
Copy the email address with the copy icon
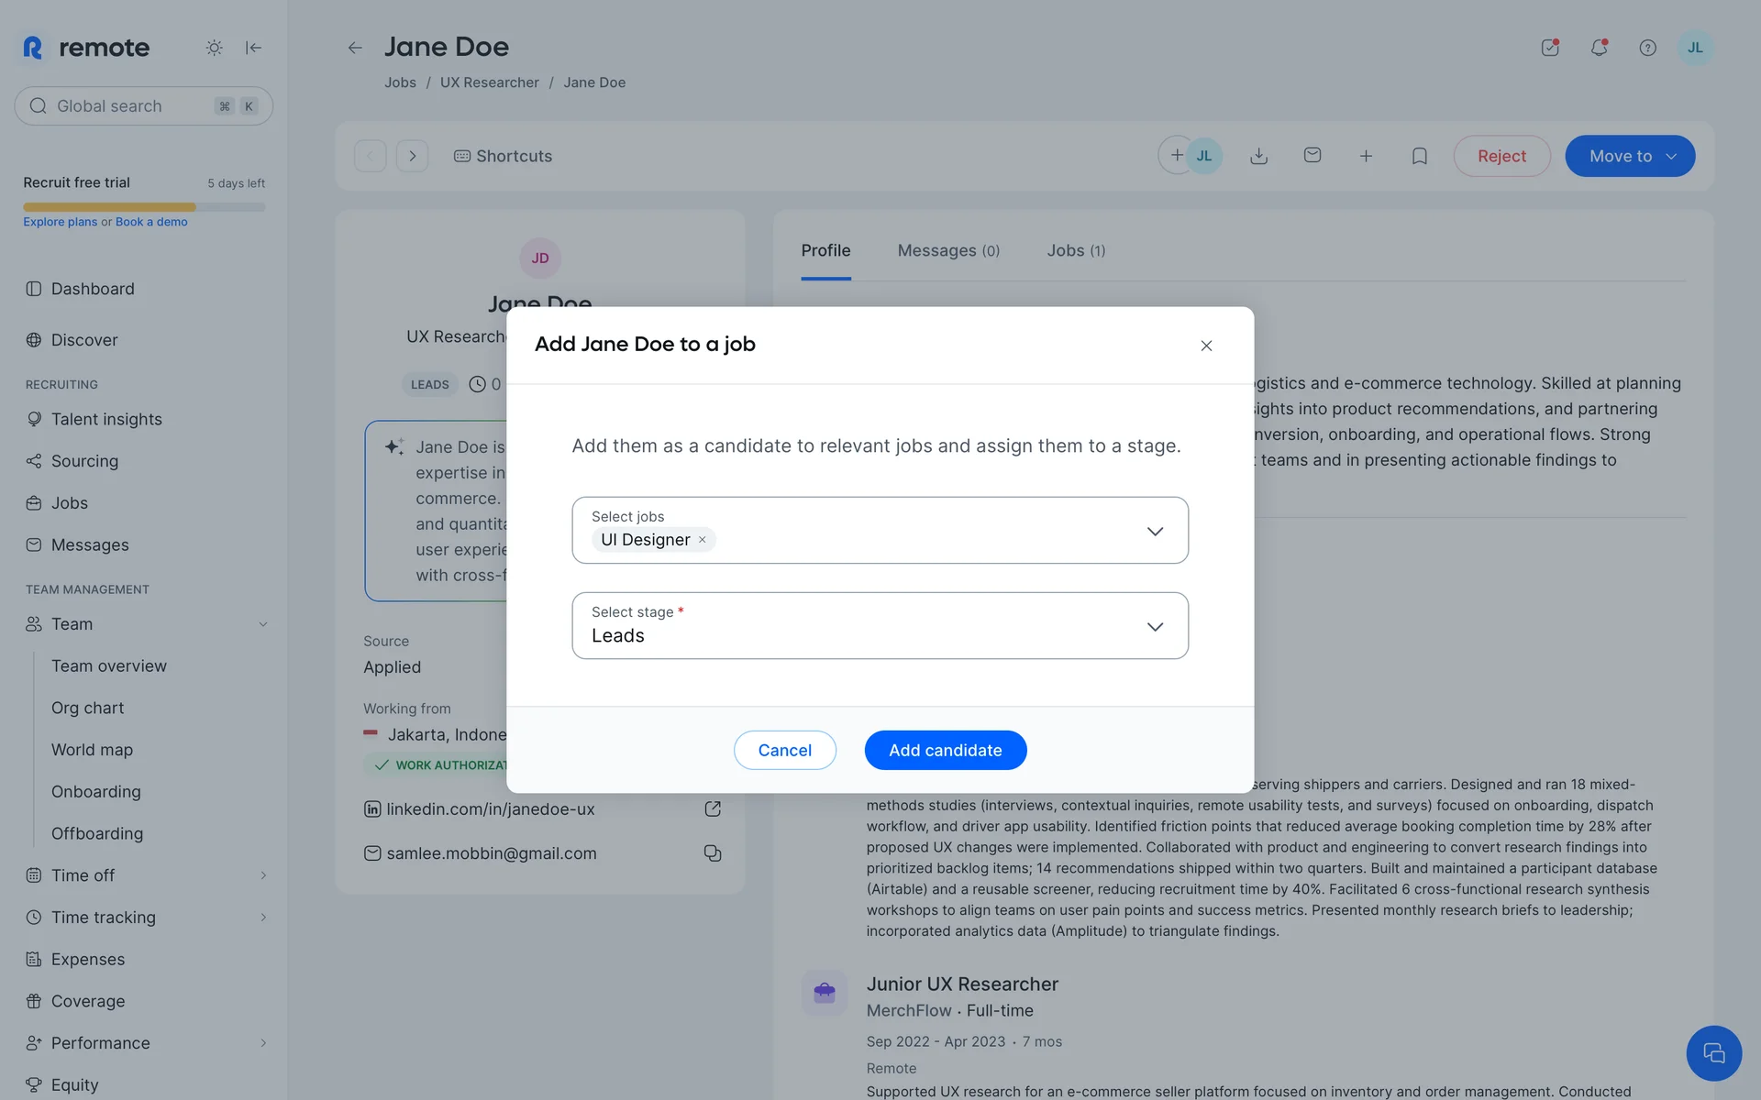click(713, 853)
